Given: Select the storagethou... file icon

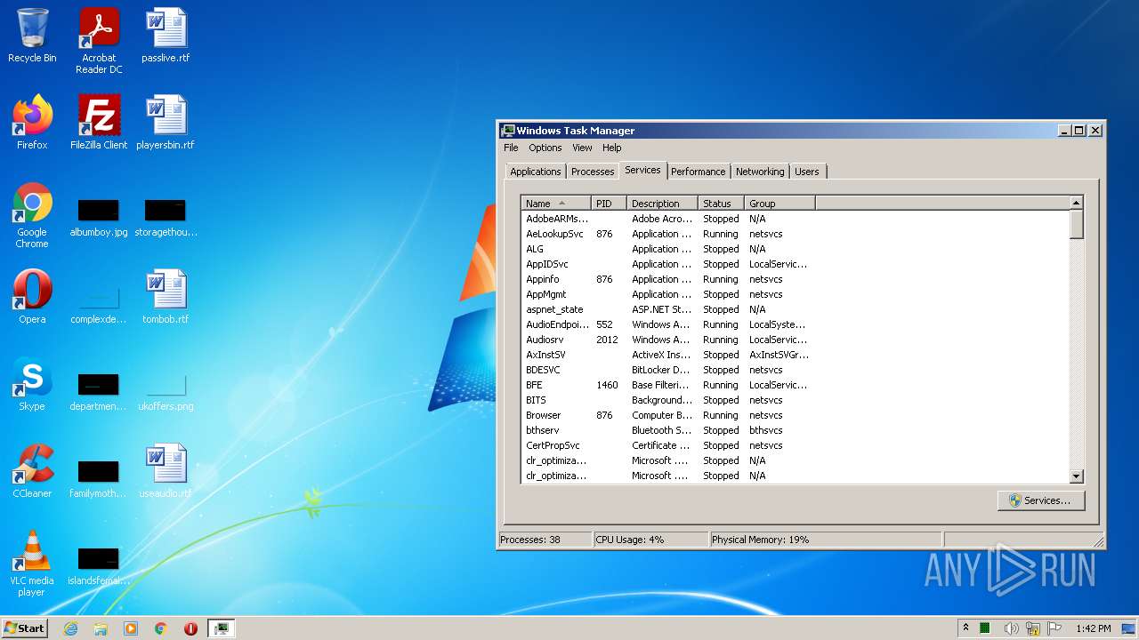Looking at the screenshot, I should (x=166, y=218).
